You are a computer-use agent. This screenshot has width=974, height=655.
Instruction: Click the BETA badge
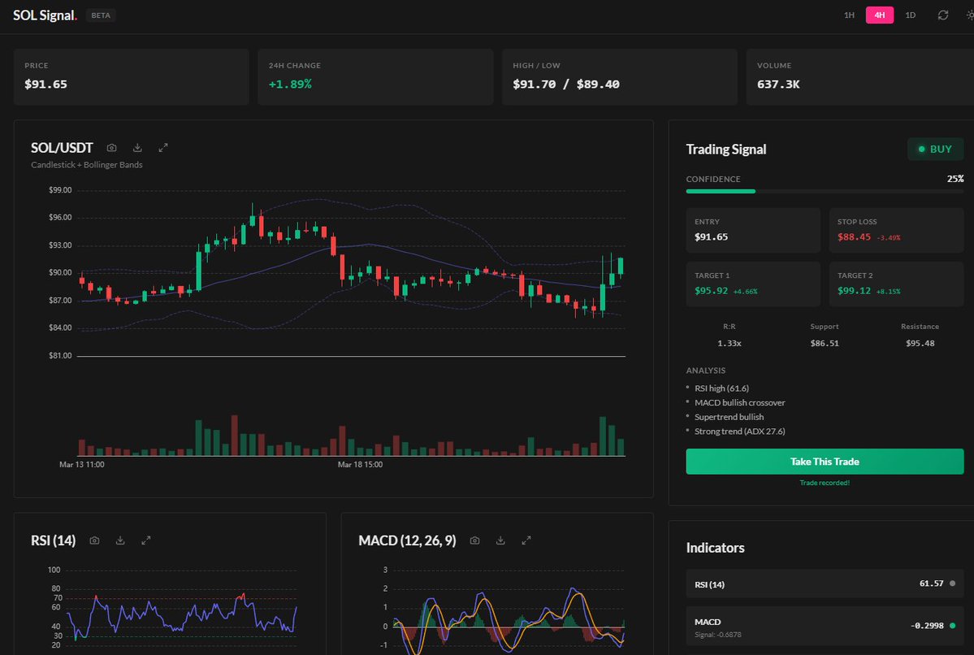click(101, 15)
